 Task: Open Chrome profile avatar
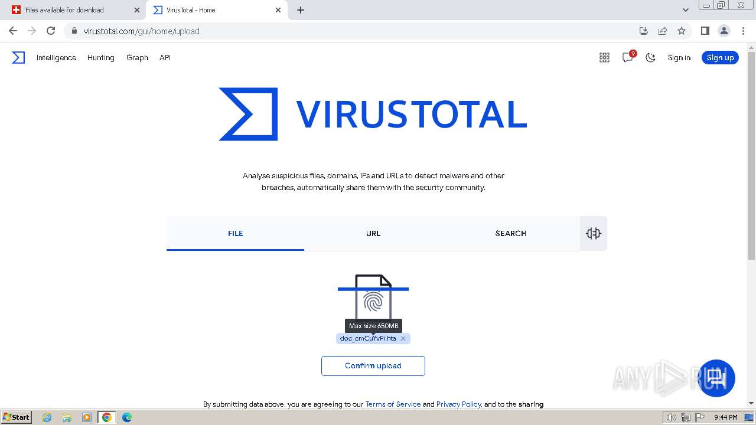click(x=724, y=31)
